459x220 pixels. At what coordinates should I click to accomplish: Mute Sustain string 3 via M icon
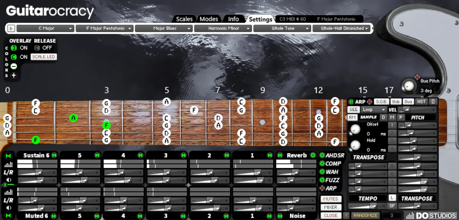point(184,155)
